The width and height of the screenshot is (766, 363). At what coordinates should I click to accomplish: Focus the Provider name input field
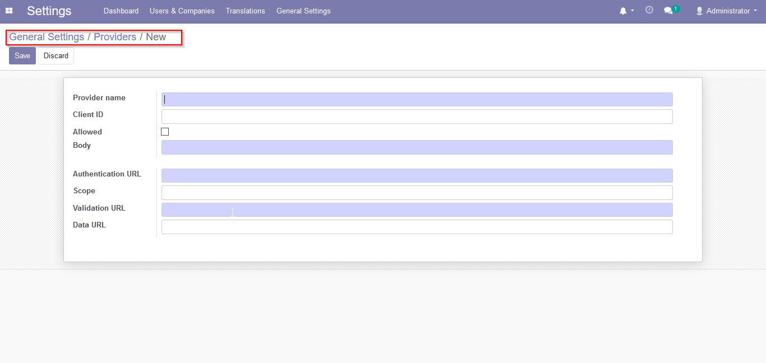(x=417, y=100)
